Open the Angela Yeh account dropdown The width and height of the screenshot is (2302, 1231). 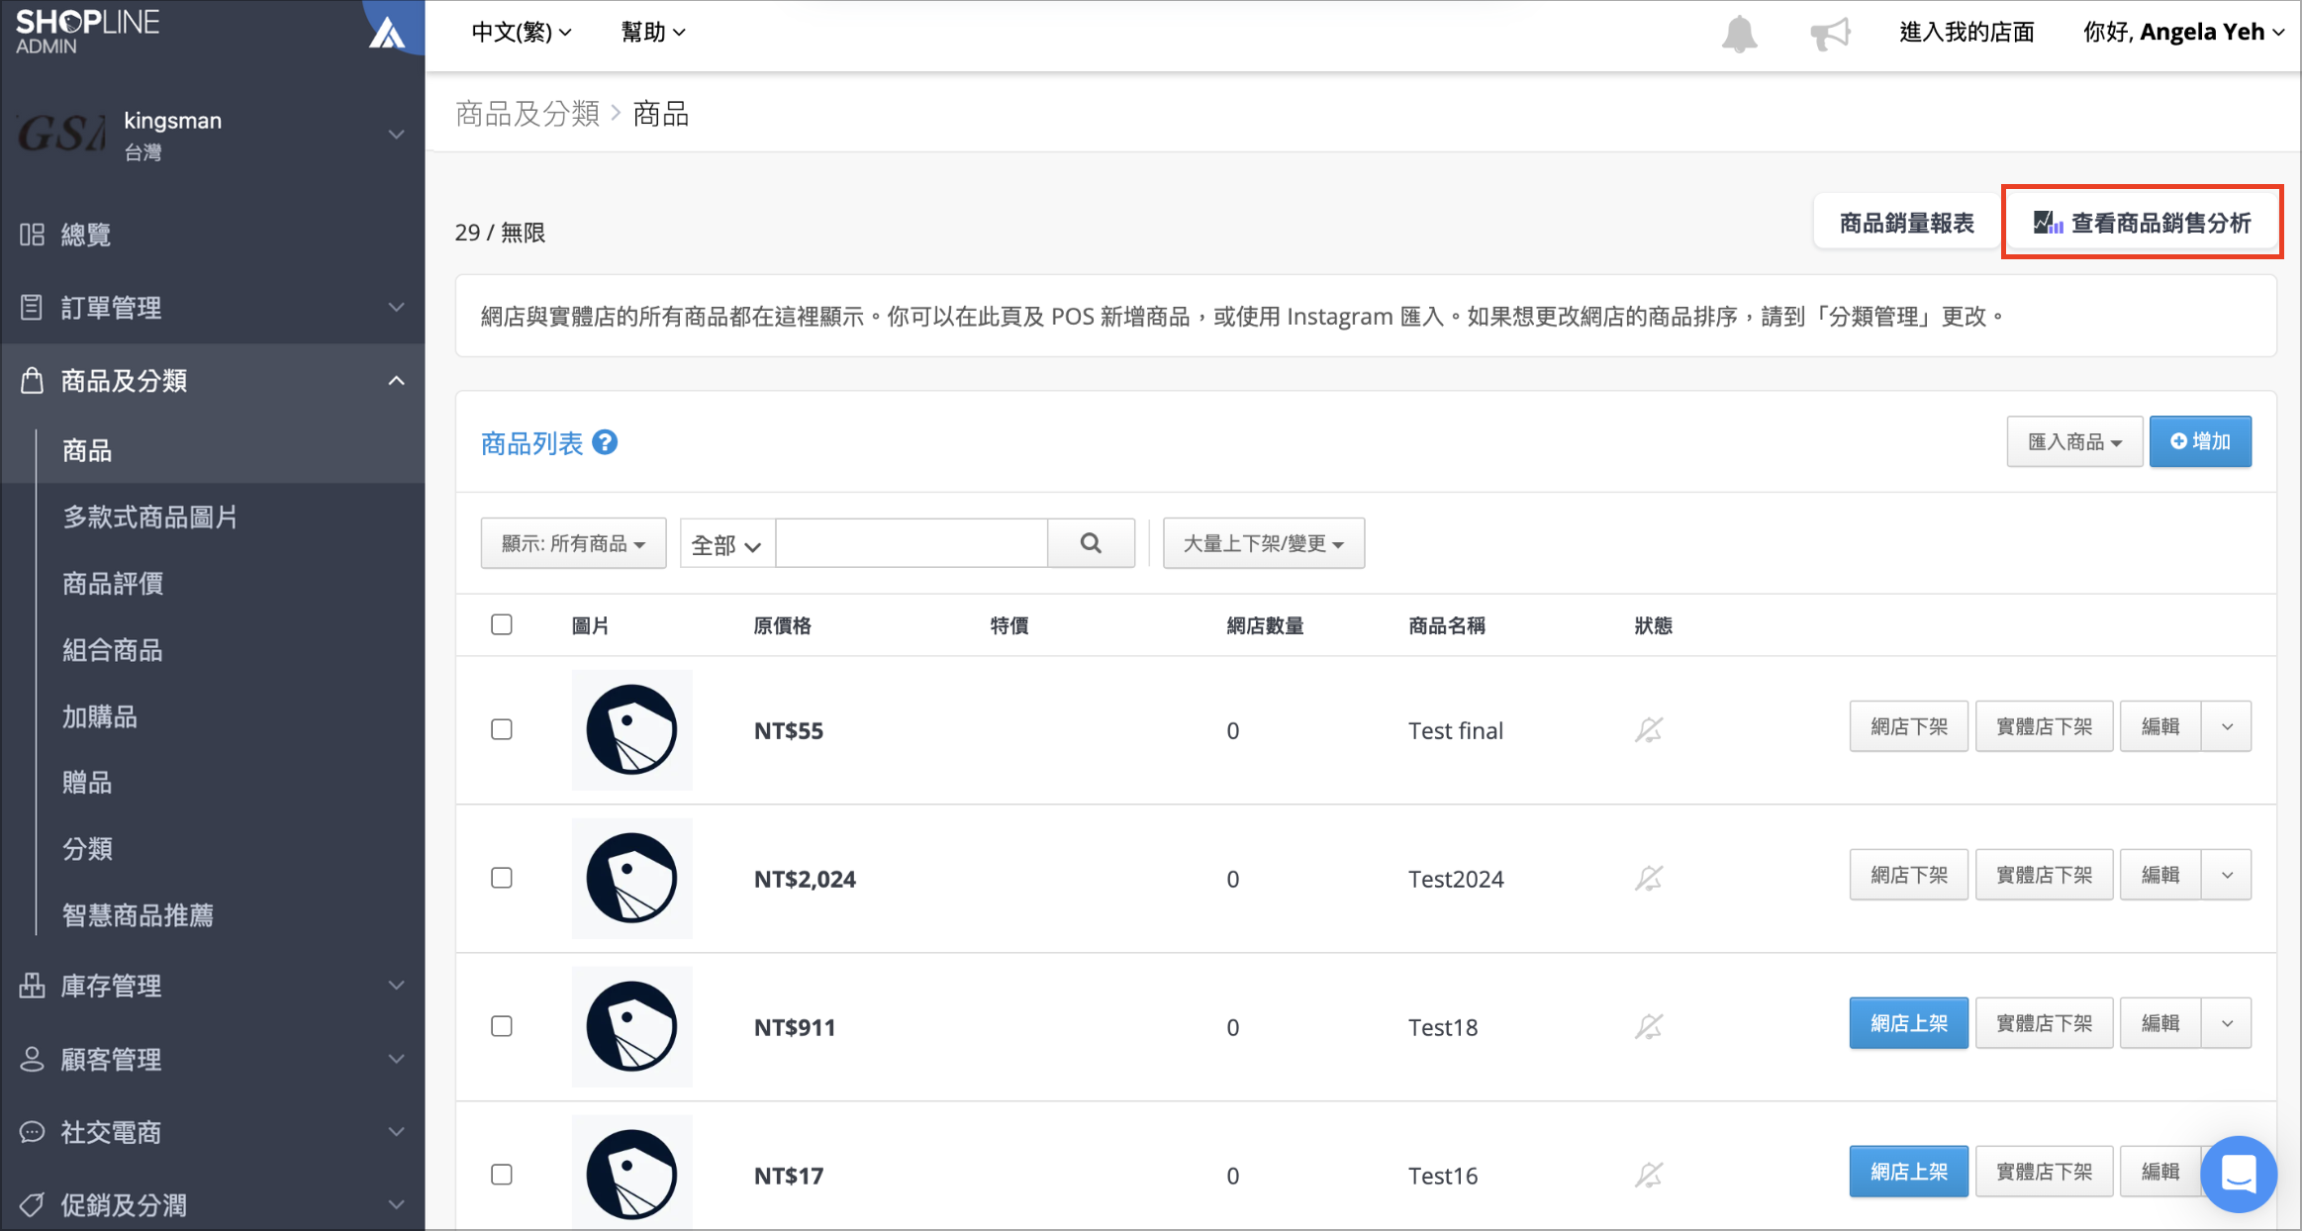coord(2183,33)
